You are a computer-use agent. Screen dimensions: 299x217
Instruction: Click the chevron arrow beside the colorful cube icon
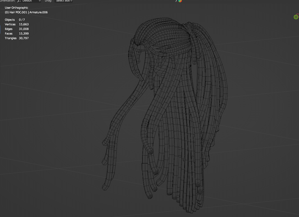pyautogui.click(x=176, y=1)
